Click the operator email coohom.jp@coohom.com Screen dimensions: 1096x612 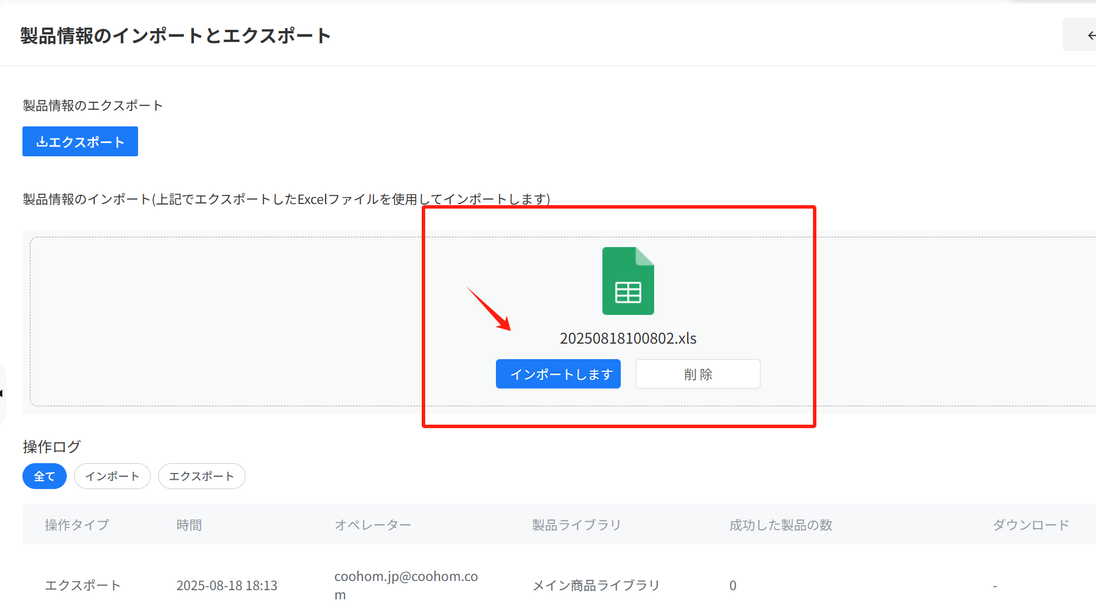point(406,585)
